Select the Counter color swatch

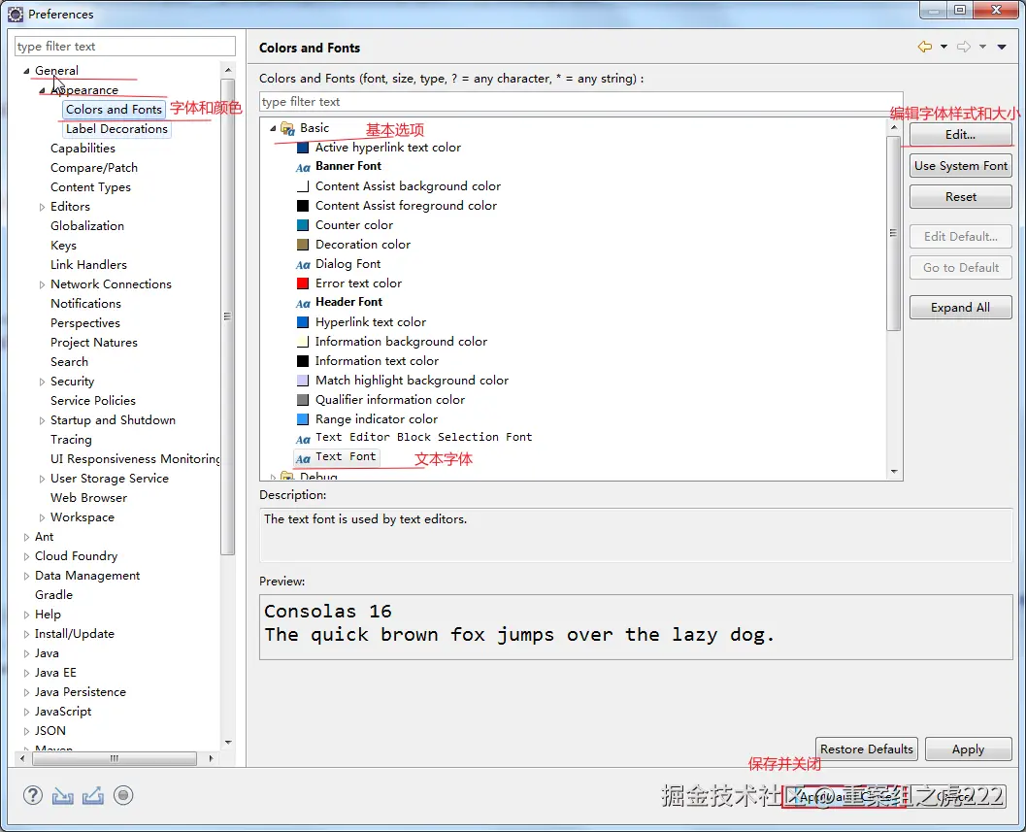tap(302, 225)
